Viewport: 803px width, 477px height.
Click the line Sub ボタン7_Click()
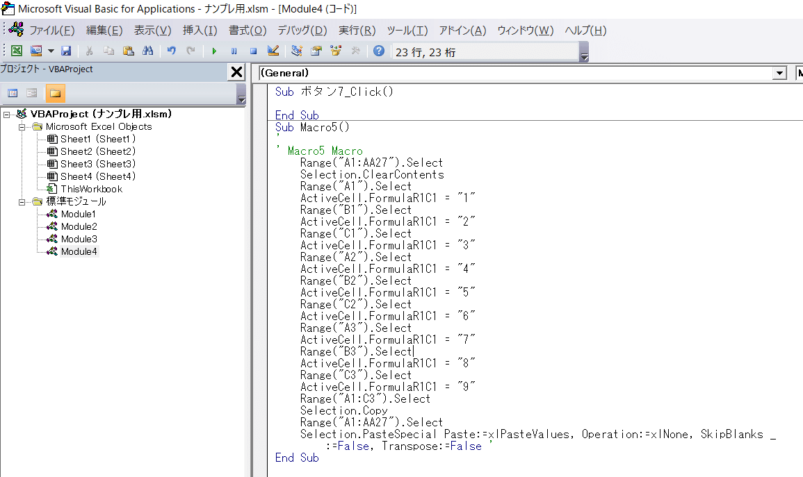coord(334,92)
